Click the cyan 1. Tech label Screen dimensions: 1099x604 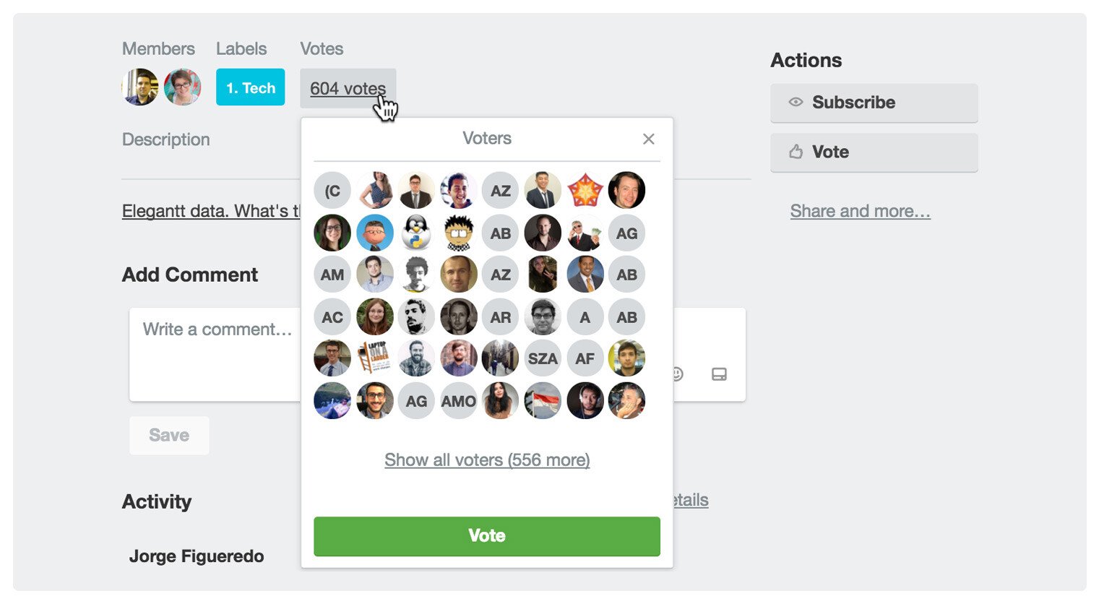tap(250, 87)
